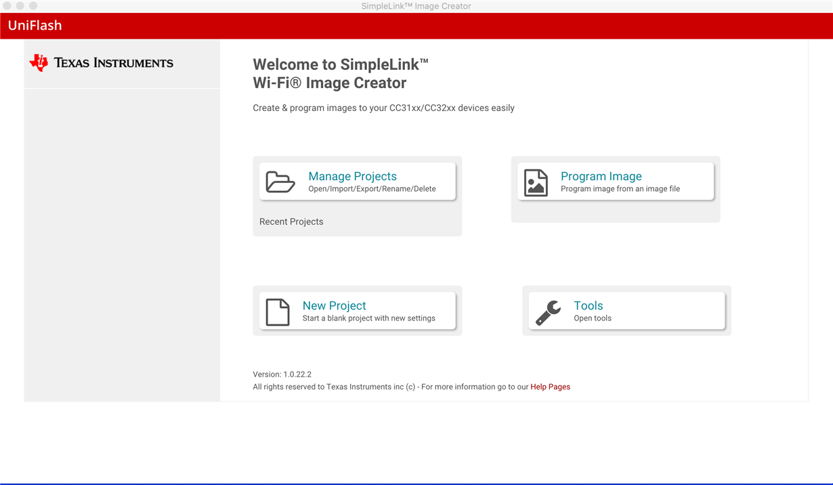
Task: Start a New Project via its title
Action: [334, 305]
